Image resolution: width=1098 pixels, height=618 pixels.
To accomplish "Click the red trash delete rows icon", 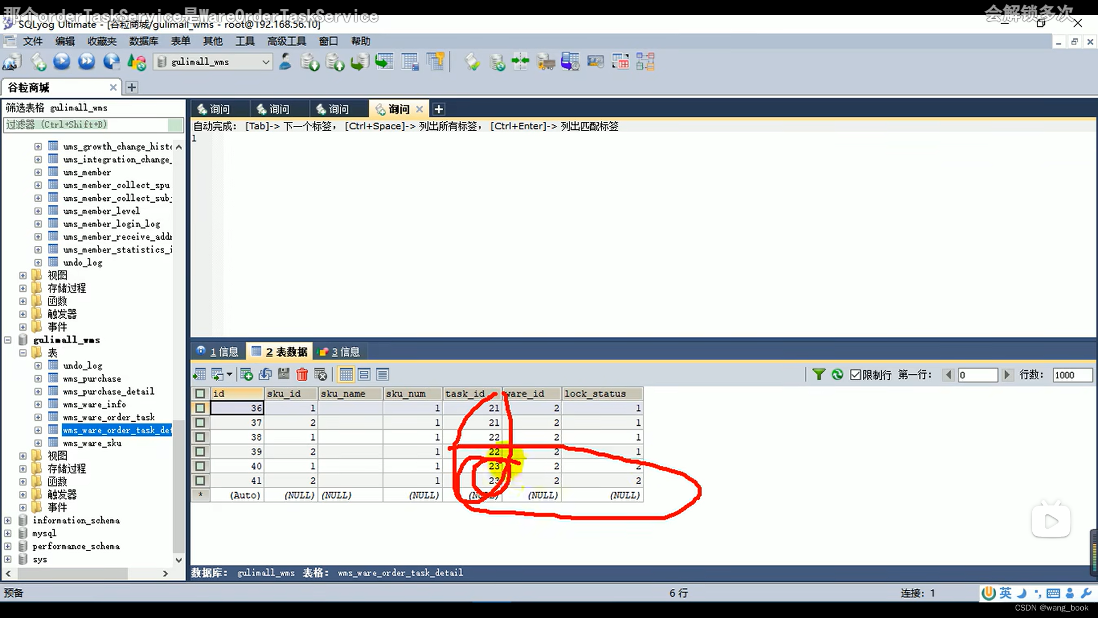I will pos(303,375).
